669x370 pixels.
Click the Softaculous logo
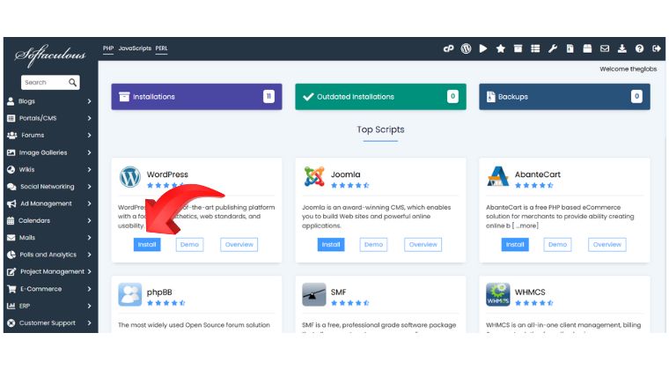click(50, 55)
